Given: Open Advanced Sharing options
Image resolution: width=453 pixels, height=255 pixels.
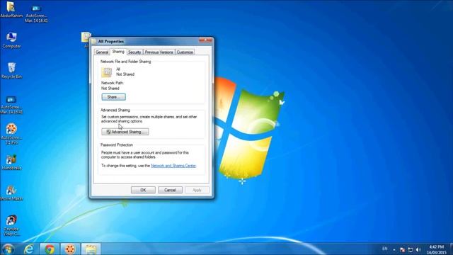Looking at the screenshot, I should [125, 132].
